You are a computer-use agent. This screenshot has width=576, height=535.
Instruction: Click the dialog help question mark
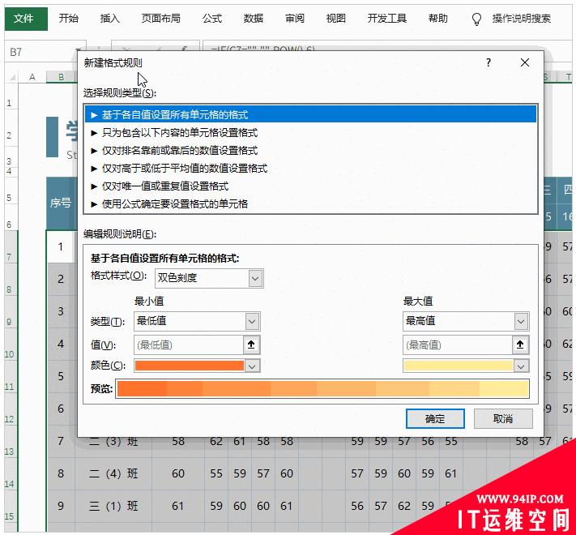click(489, 62)
